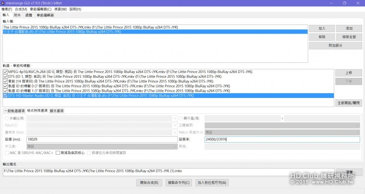The image size is (365, 194).
Task: Move track up with 上移 button
Action: 349,73
